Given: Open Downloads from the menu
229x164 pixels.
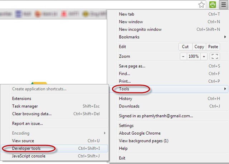Looking at the screenshot, I should point(169,106).
